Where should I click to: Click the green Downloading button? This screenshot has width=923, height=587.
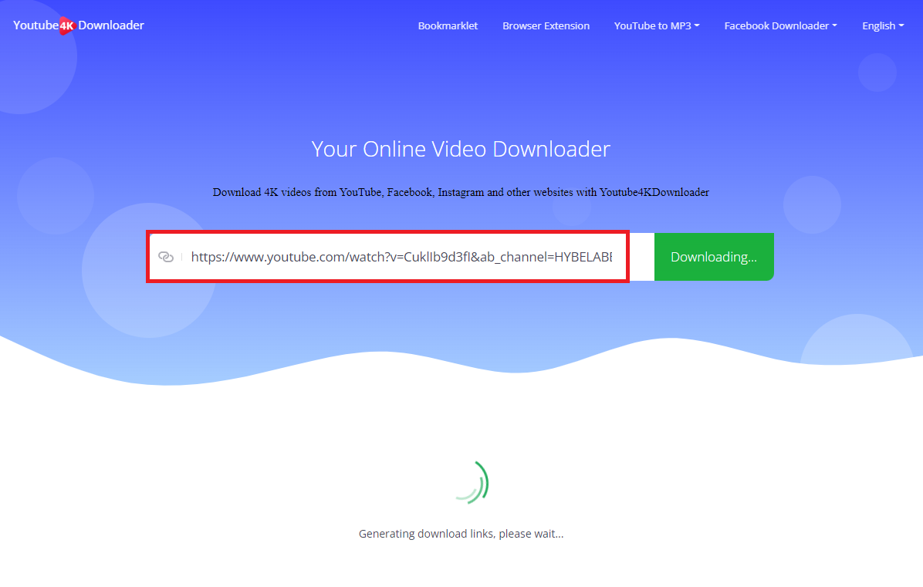tap(713, 257)
